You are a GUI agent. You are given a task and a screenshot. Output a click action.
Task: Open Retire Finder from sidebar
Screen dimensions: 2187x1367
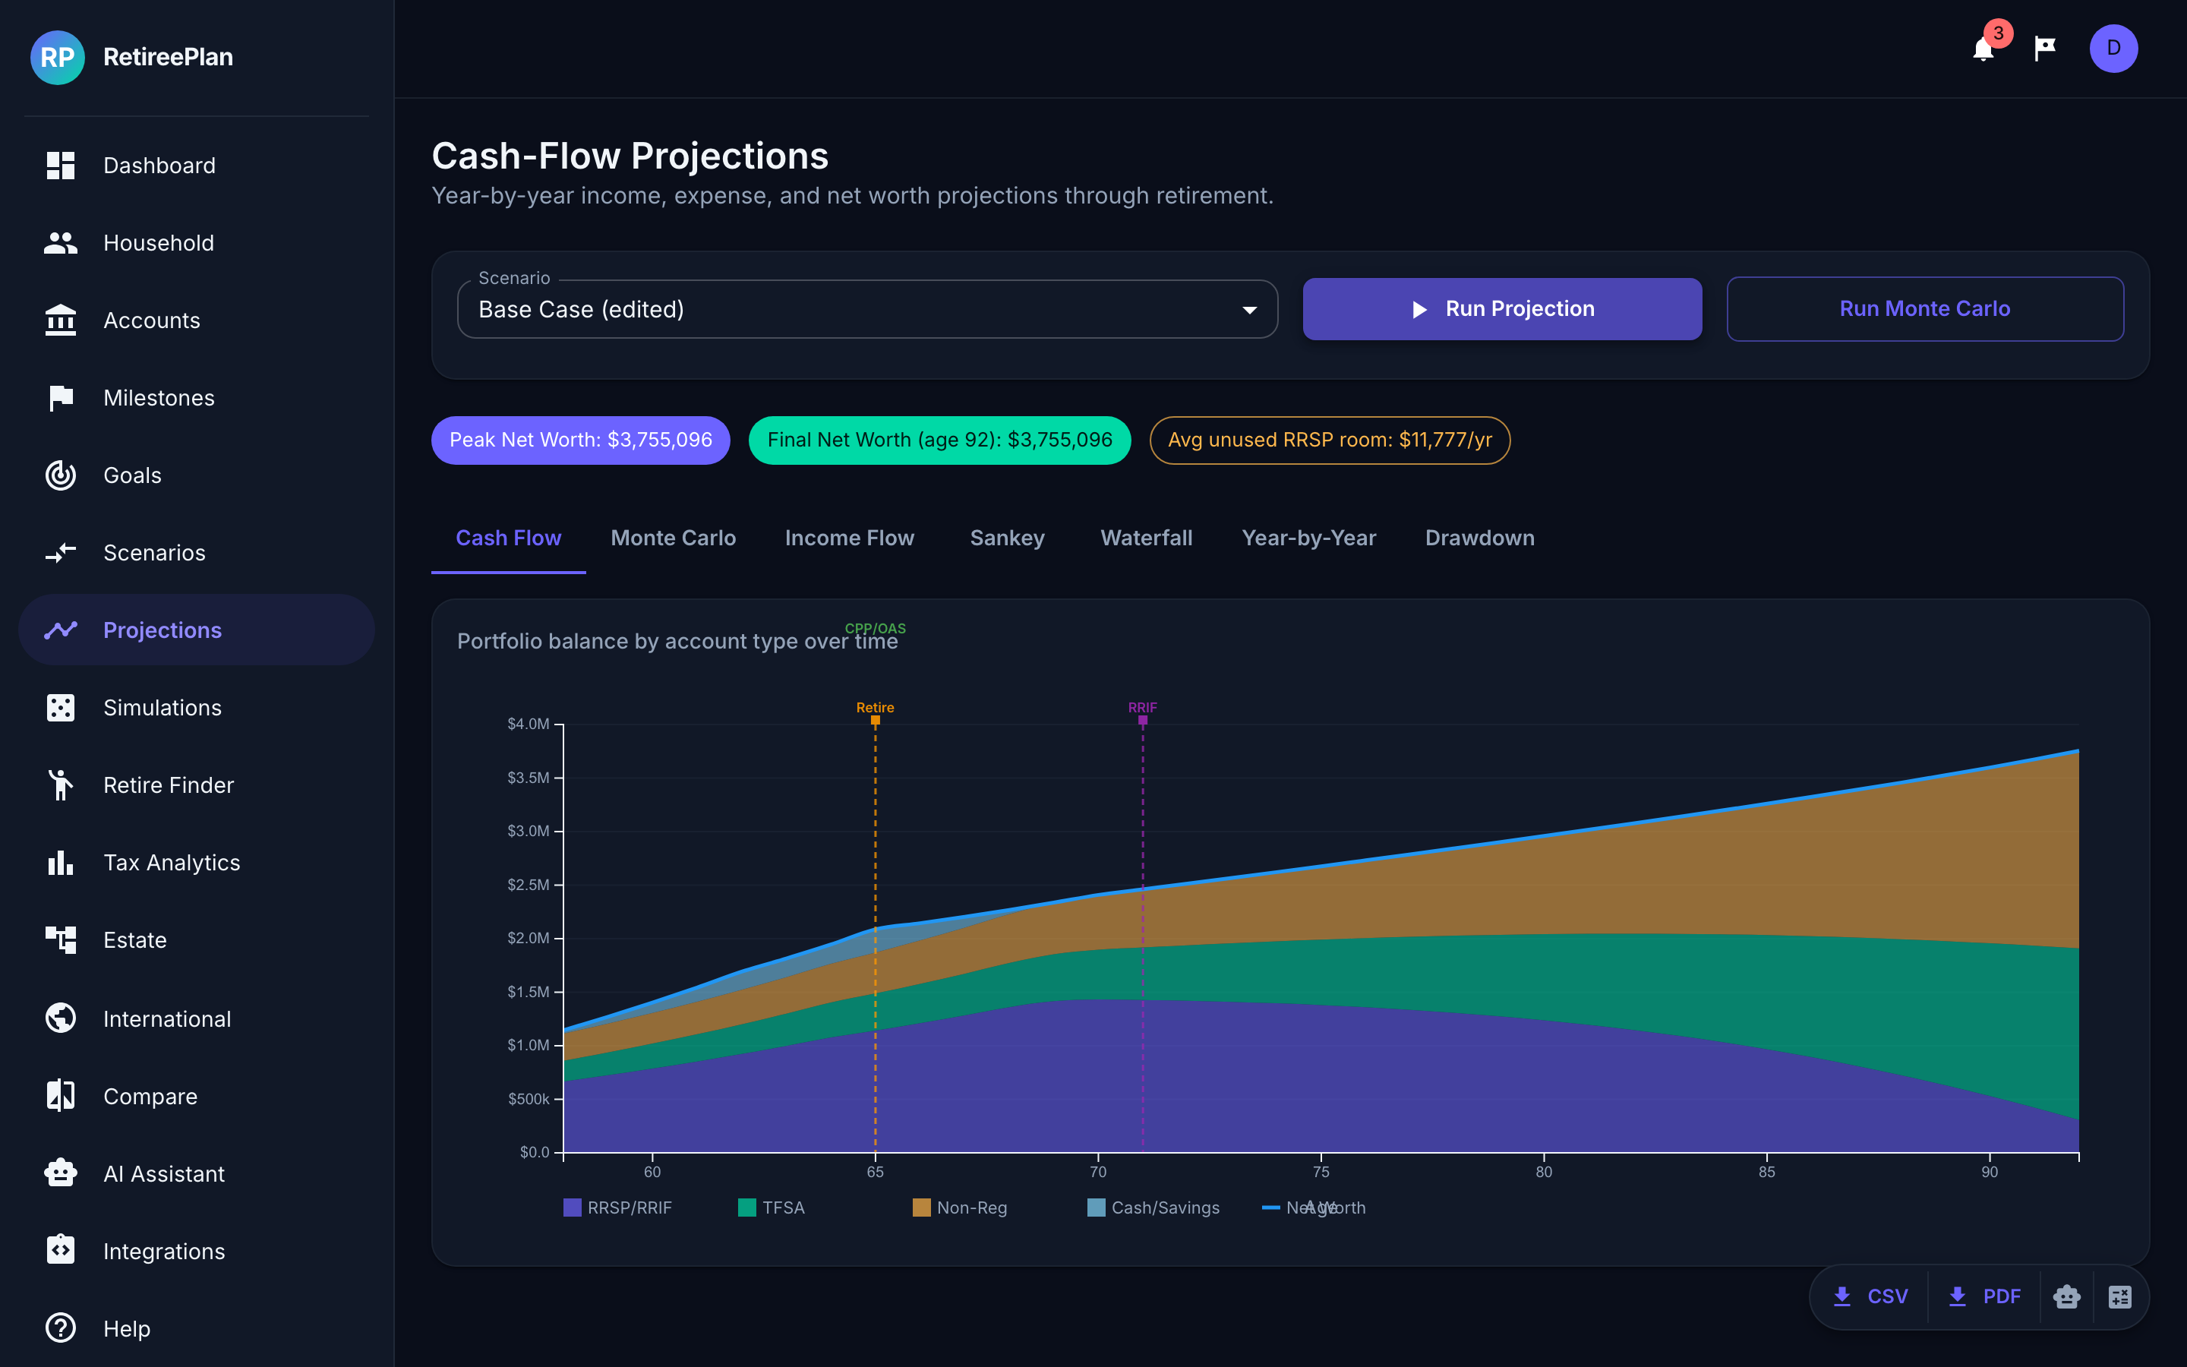[168, 785]
